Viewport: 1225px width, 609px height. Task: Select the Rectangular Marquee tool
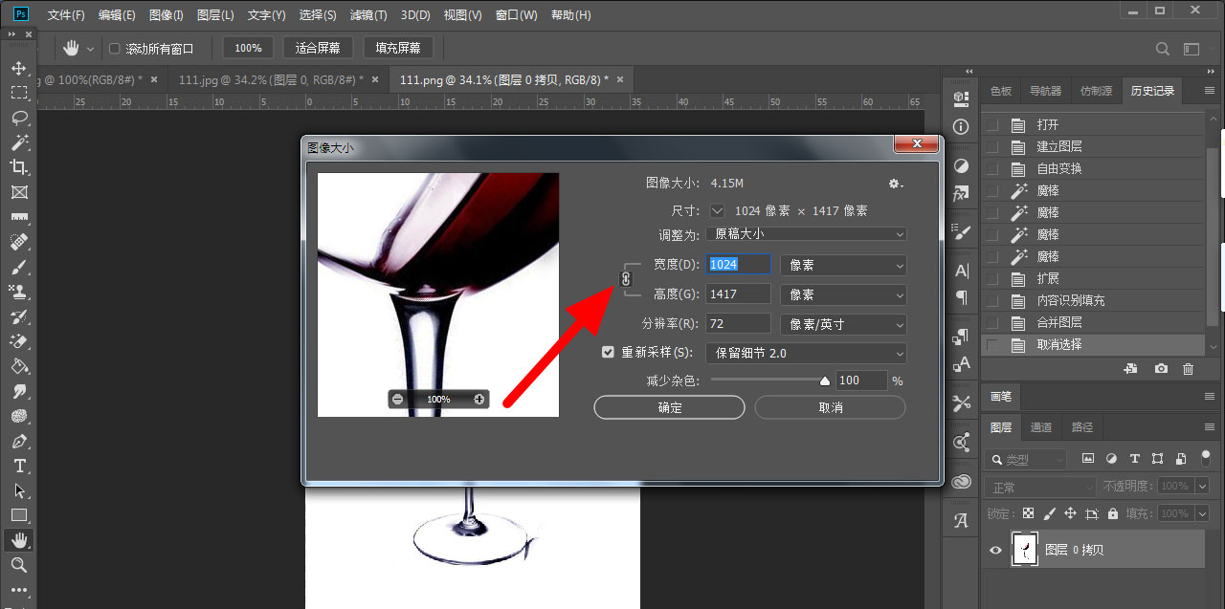click(x=19, y=93)
